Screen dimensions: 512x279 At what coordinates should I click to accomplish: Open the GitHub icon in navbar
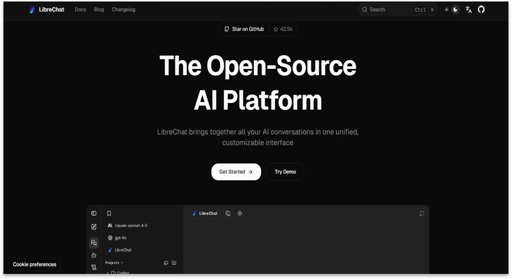pyautogui.click(x=481, y=9)
